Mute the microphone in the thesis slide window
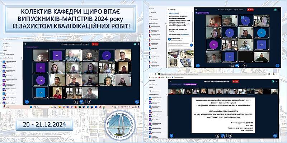 point(217,136)
